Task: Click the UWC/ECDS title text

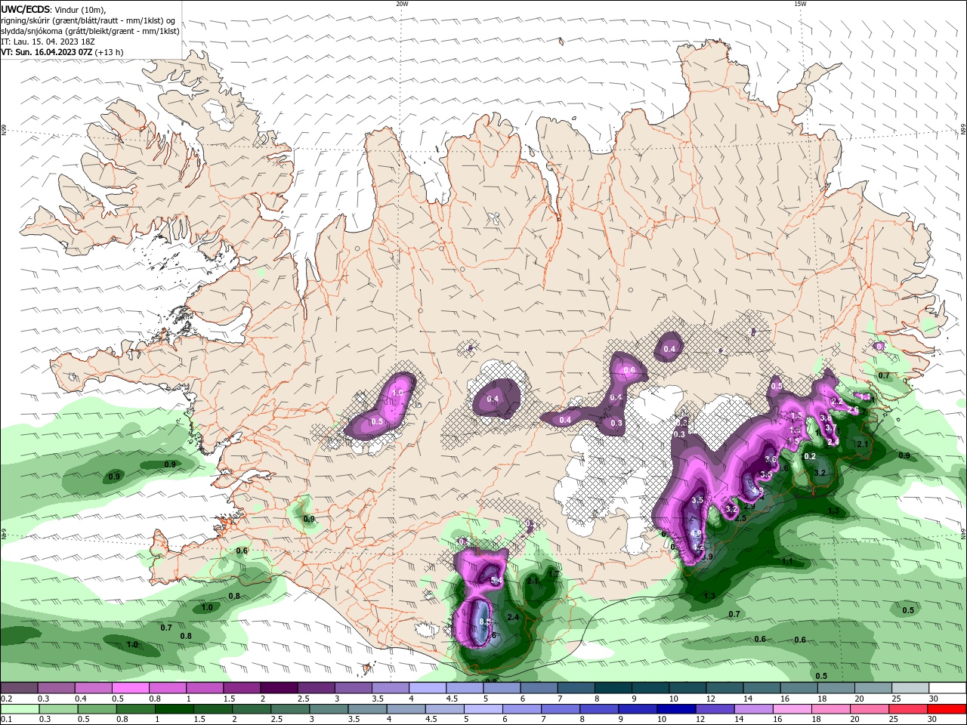Action: click(25, 9)
